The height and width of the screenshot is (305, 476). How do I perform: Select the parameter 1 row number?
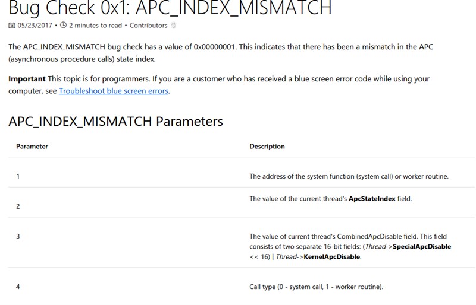point(18,176)
